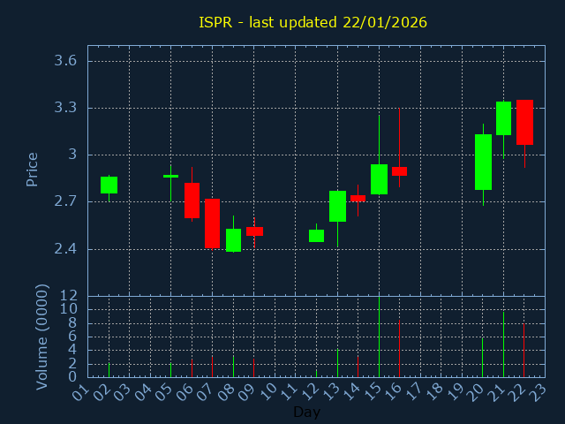Select the green candlestick on day 08

(233, 240)
